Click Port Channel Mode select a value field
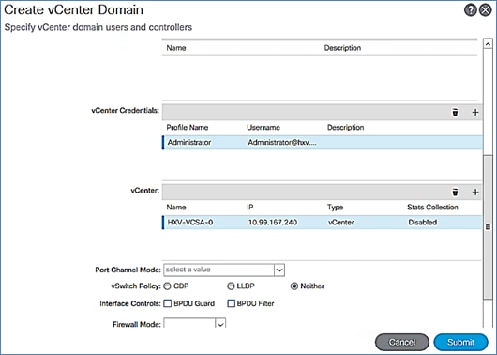The height and width of the screenshot is (355, 497). pyautogui.click(x=218, y=270)
